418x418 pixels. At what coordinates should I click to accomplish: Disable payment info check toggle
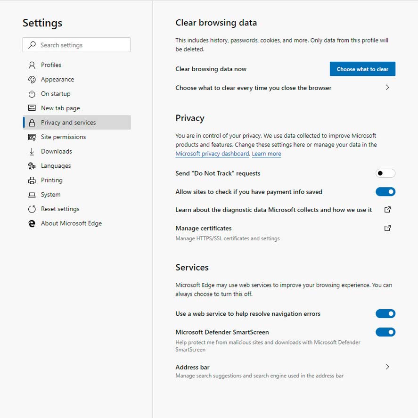(x=385, y=192)
